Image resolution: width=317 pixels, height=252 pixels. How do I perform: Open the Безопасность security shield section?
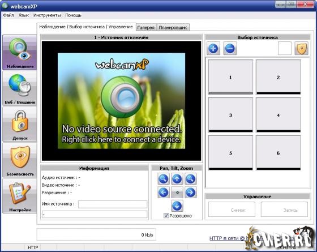coord(20,160)
